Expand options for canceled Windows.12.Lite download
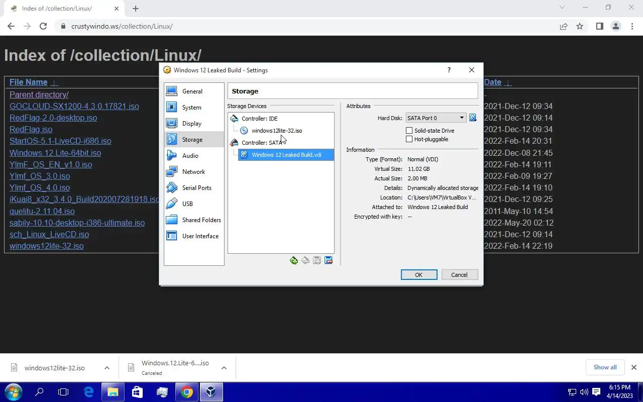This screenshot has width=643, height=402. pos(224,368)
